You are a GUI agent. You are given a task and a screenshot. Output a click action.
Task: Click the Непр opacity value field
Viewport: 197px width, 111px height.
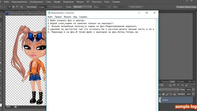(x=188, y=90)
